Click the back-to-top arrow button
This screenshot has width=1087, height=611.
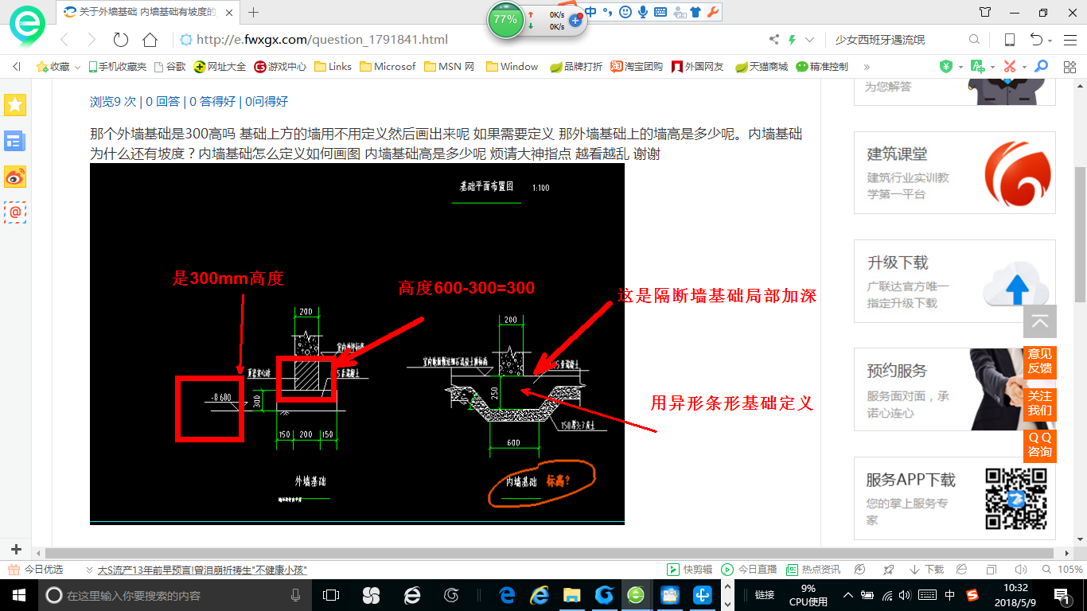tap(1039, 321)
